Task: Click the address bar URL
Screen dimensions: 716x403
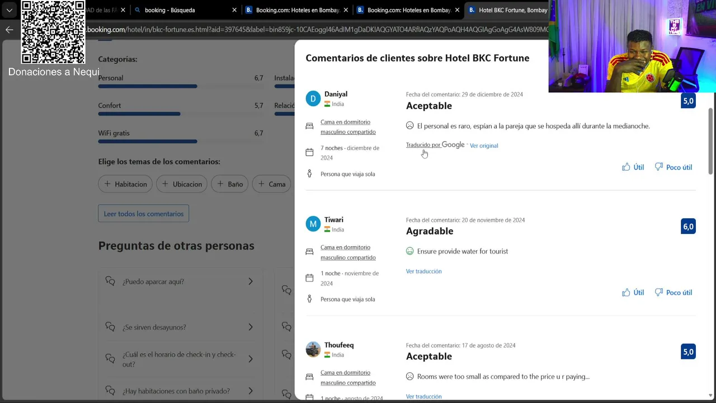Action: tap(317, 30)
